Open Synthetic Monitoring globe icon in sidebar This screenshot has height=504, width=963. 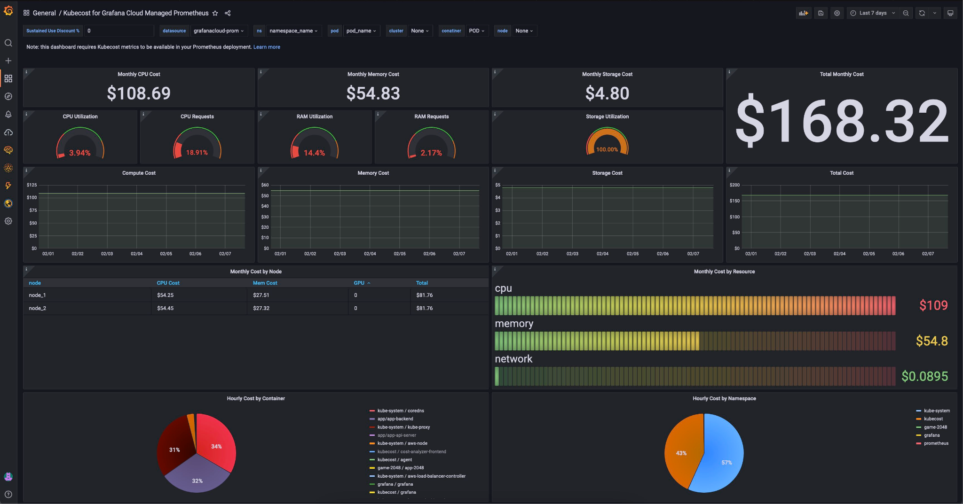(8, 203)
